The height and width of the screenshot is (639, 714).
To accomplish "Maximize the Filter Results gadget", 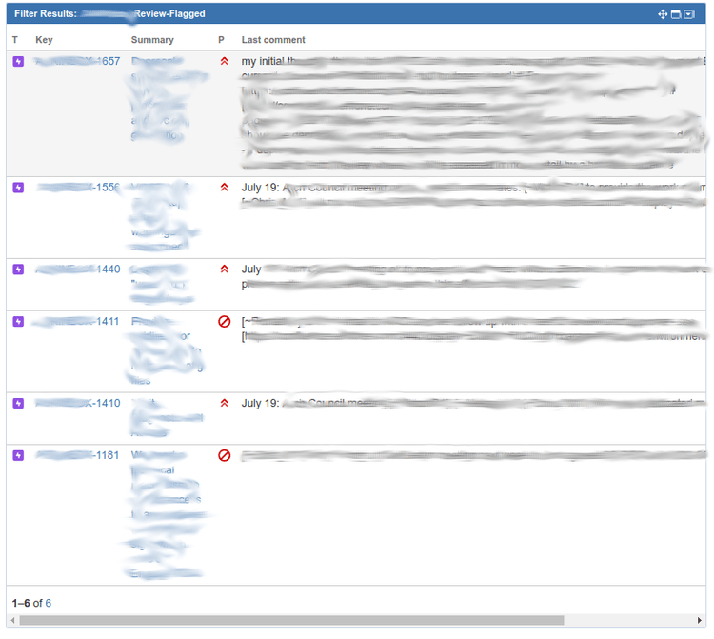I will (676, 14).
